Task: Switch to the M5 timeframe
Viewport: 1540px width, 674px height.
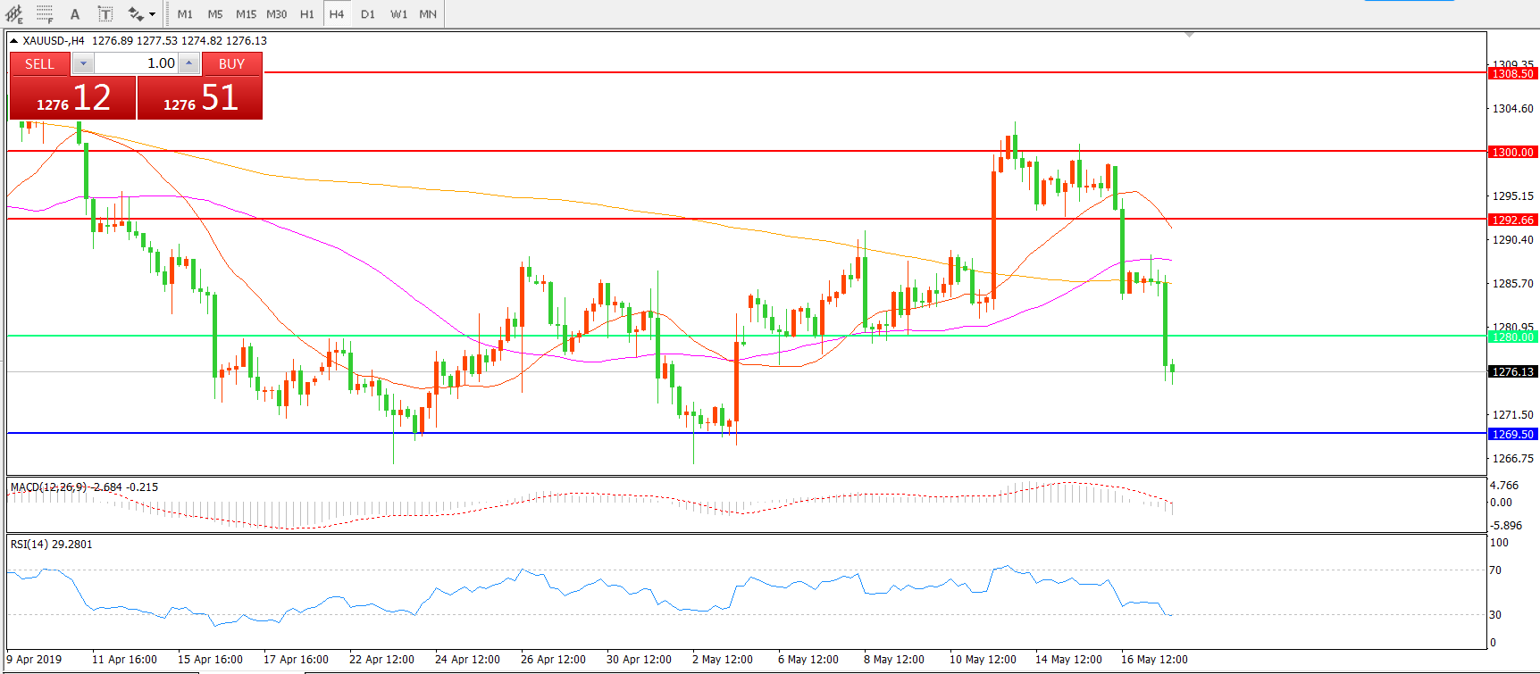Action: [x=215, y=13]
